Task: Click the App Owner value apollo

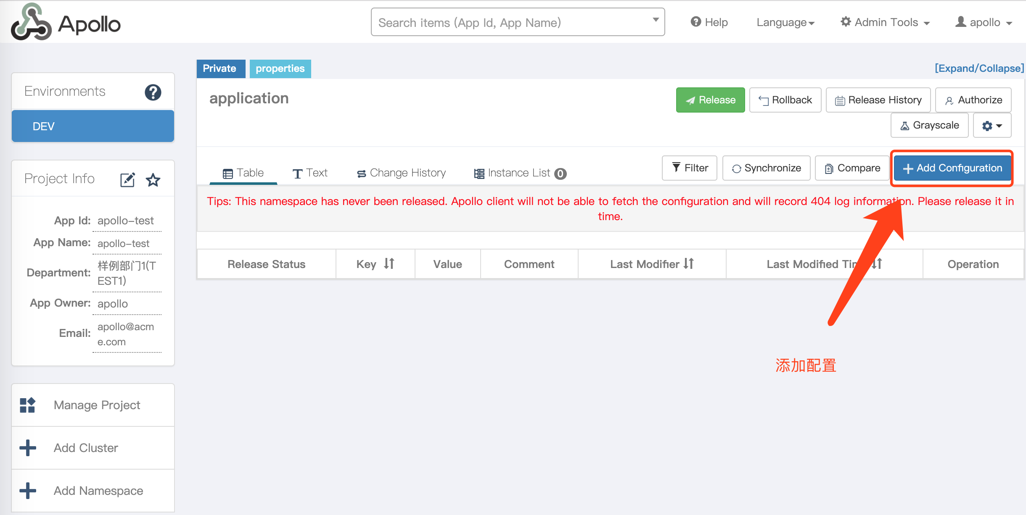Action: [113, 303]
